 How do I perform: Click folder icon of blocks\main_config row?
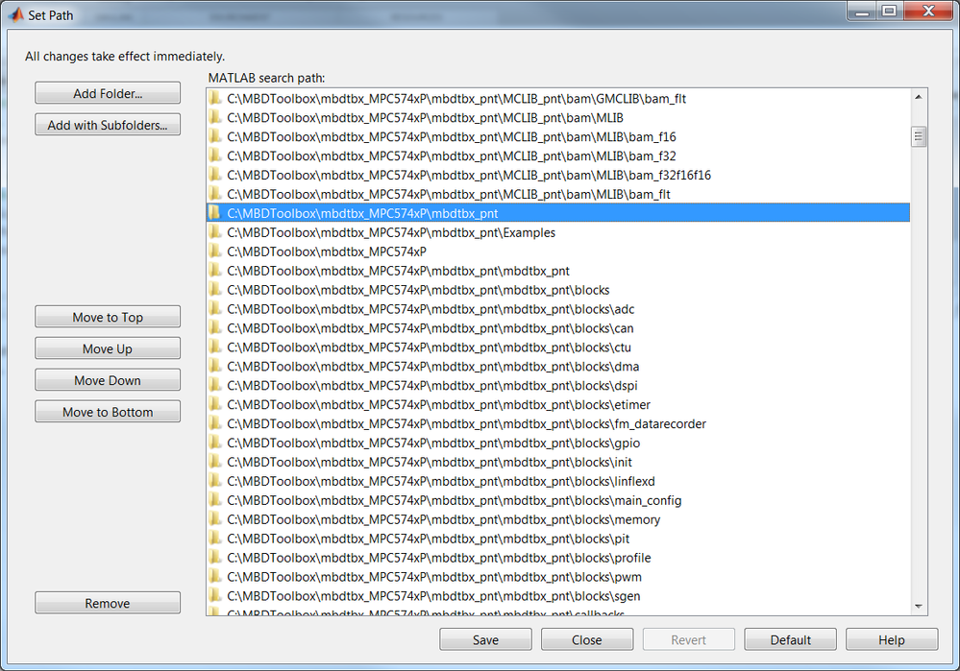coord(214,500)
